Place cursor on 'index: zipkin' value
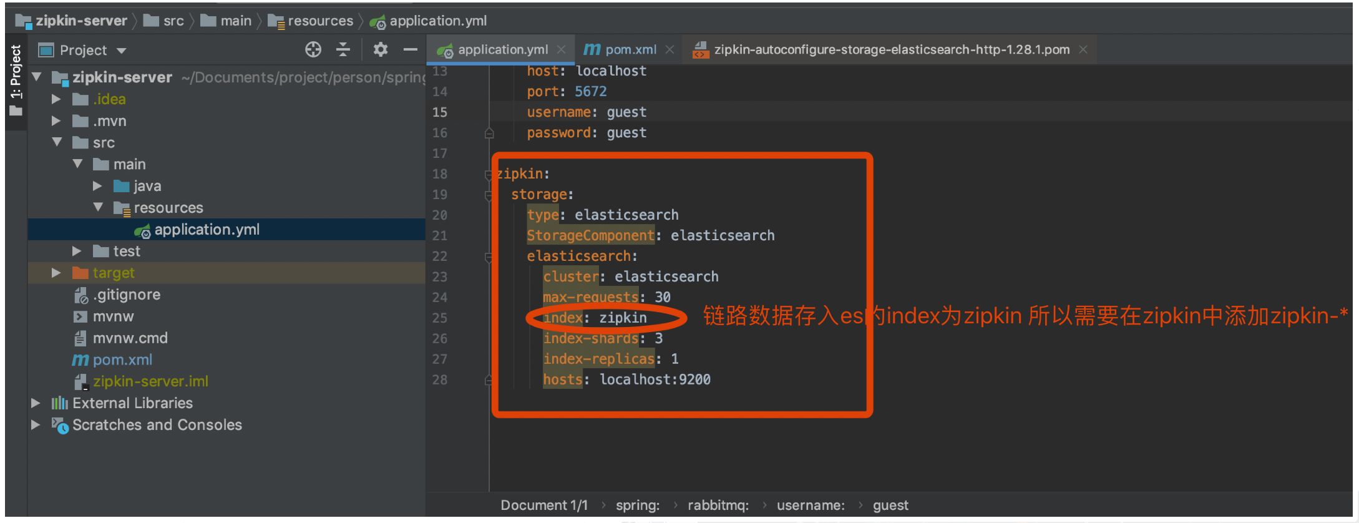 point(623,318)
